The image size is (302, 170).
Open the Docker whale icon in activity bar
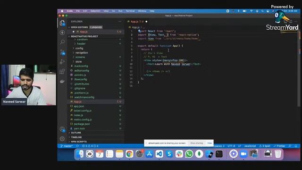click(62, 81)
